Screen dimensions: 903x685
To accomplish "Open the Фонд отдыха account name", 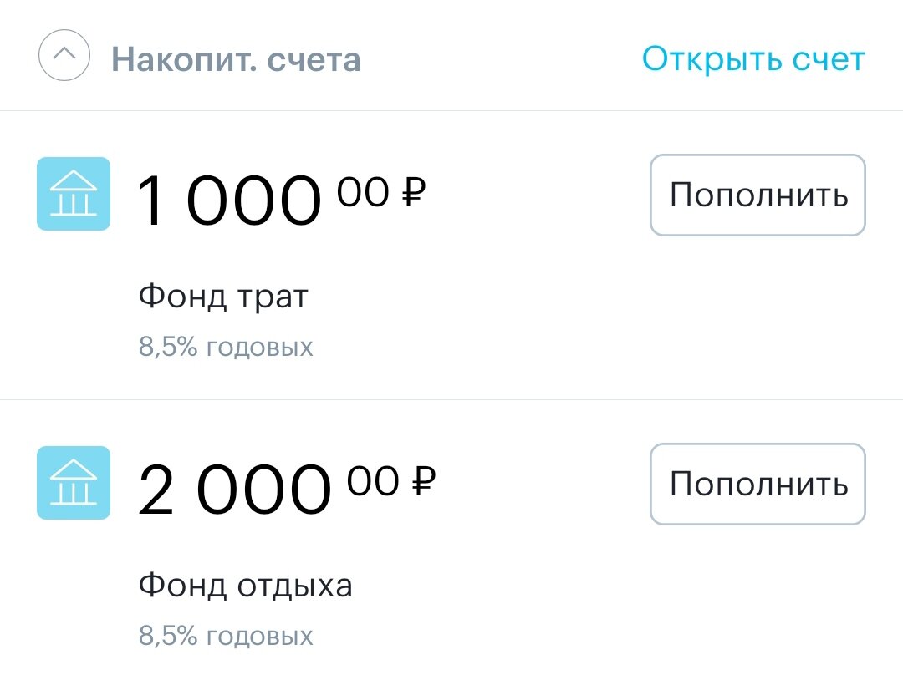I will [245, 586].
